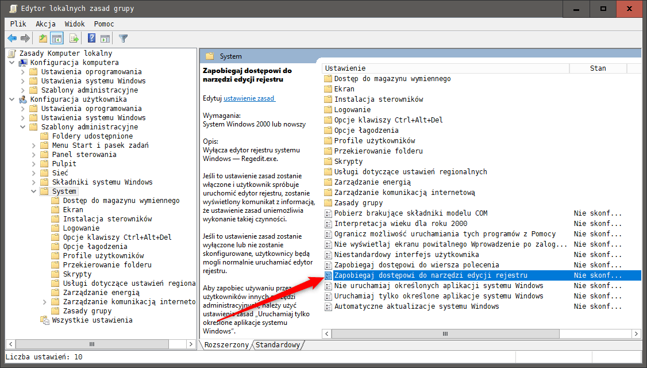Collapse user Szablony administracyjne node
This screenshot has width=647, height=368.
[23, 127]
